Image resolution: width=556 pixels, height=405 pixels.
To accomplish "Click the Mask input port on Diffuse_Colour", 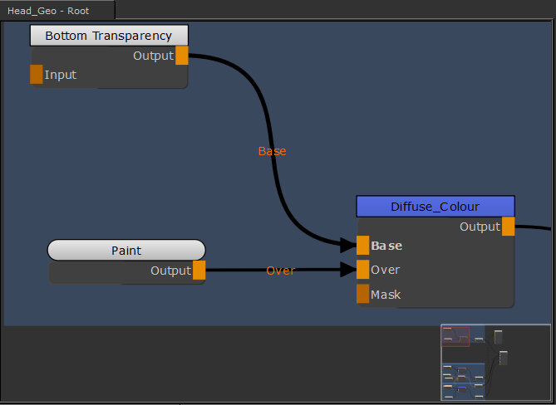I will point(362,294).
